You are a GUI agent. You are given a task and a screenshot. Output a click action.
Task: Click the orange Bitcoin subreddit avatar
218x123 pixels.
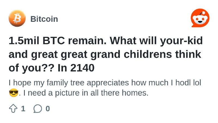click(17, 18)
